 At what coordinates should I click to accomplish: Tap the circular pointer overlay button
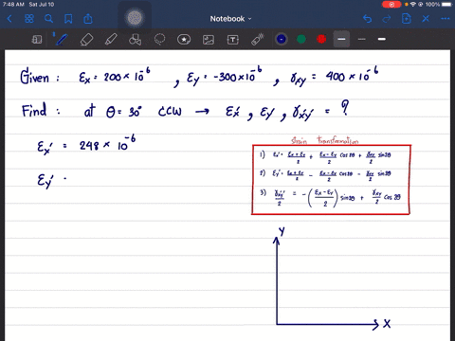[135, 18]
